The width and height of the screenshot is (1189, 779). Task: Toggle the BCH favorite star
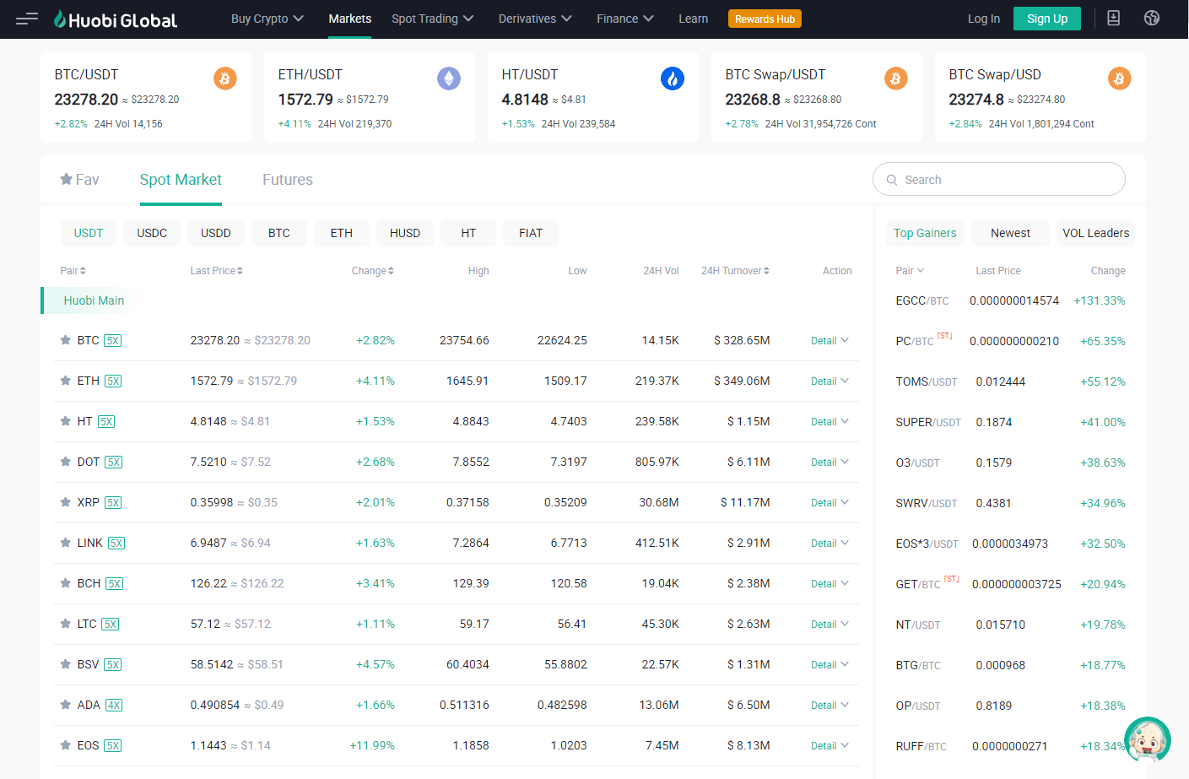[65, 583]
